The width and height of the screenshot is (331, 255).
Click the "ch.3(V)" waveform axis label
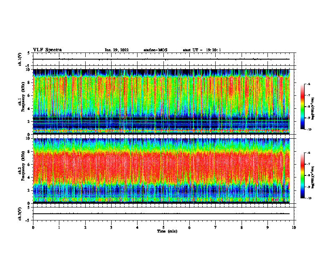coord(20,214)
